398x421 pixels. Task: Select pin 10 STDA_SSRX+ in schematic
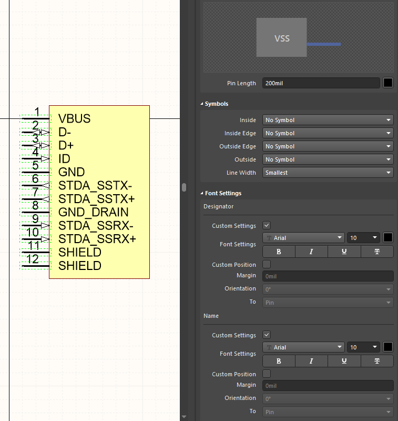(x=36, y=239)
